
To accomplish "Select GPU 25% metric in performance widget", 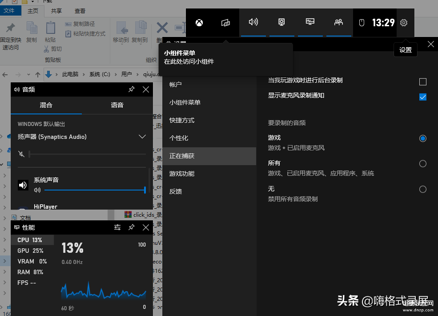I will pyautogui.click(x=32, y=251).
